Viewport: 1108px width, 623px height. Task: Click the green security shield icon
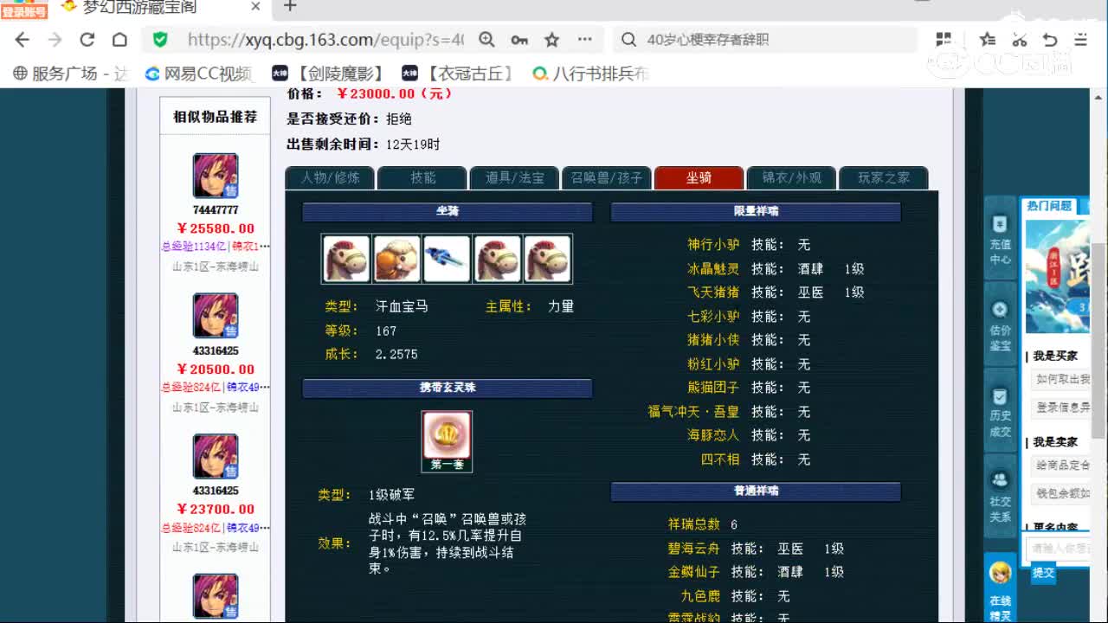[x=160, y=40]
